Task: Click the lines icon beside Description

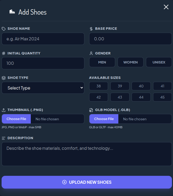Action: pyautogui.click(x=3, y=138)
